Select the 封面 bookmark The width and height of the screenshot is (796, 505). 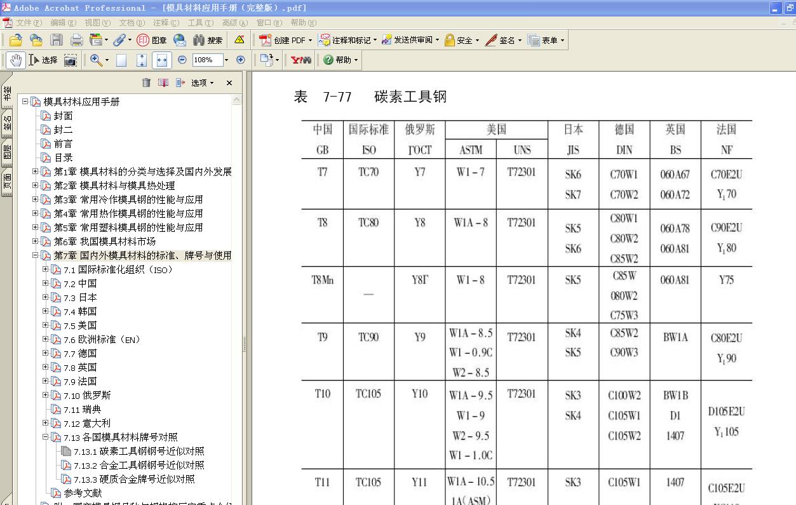tap(63, 116)
